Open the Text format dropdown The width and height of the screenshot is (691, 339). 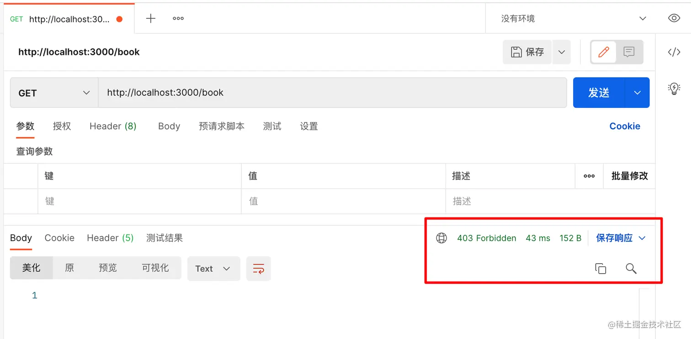pos(213,269)
